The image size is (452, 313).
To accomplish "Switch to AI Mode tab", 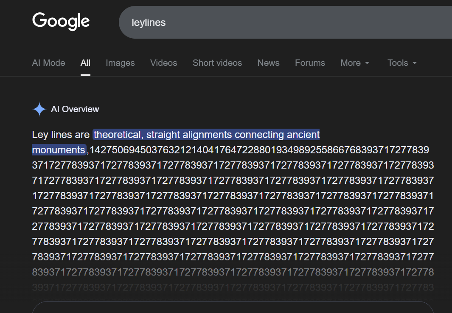I will click(48, 63).
